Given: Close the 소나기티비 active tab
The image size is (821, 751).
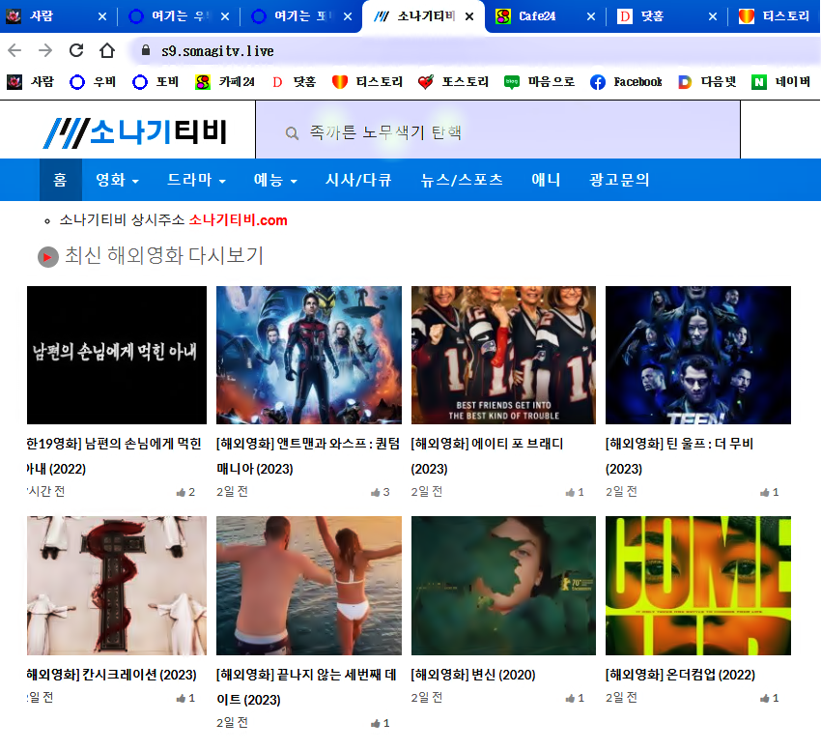Looking at the screenshot, I should [x=469, y=16].
